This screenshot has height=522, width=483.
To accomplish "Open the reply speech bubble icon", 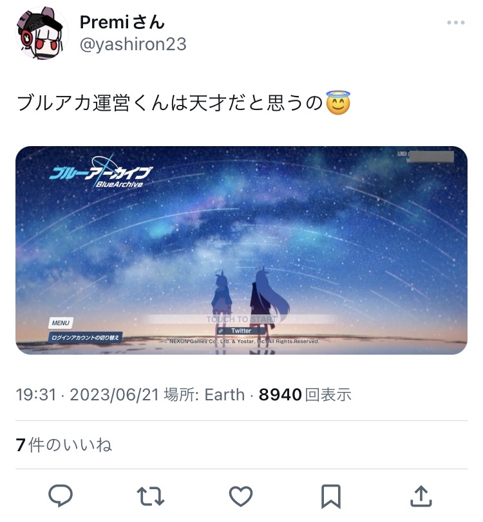I will (x=61, y=496).
